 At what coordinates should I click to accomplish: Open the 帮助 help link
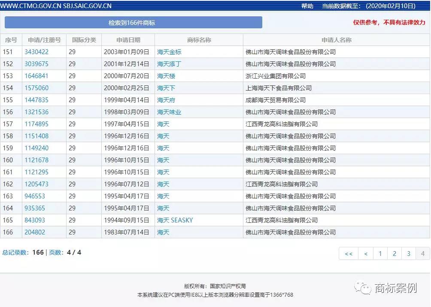tap(308, 6)
